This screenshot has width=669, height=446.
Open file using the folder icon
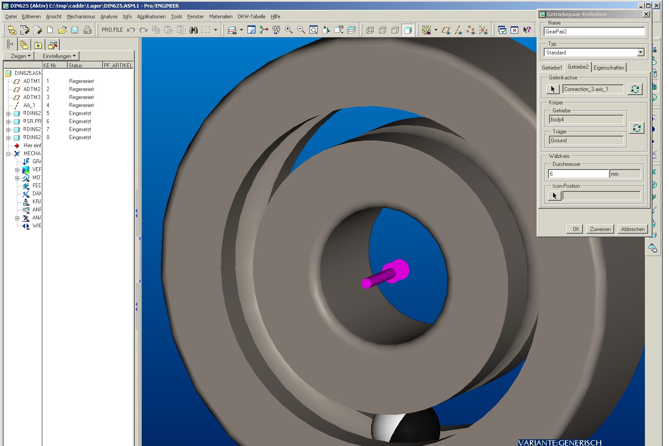coord(62,30)
